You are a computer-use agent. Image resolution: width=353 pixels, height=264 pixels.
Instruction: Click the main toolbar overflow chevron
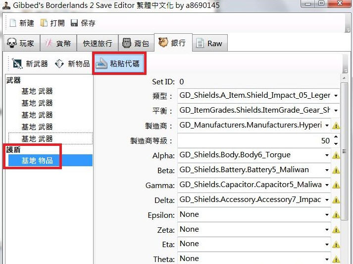(348, 30)
